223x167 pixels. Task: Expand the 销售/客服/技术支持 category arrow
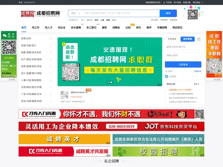pyautogui.click(x=50, y=52)
